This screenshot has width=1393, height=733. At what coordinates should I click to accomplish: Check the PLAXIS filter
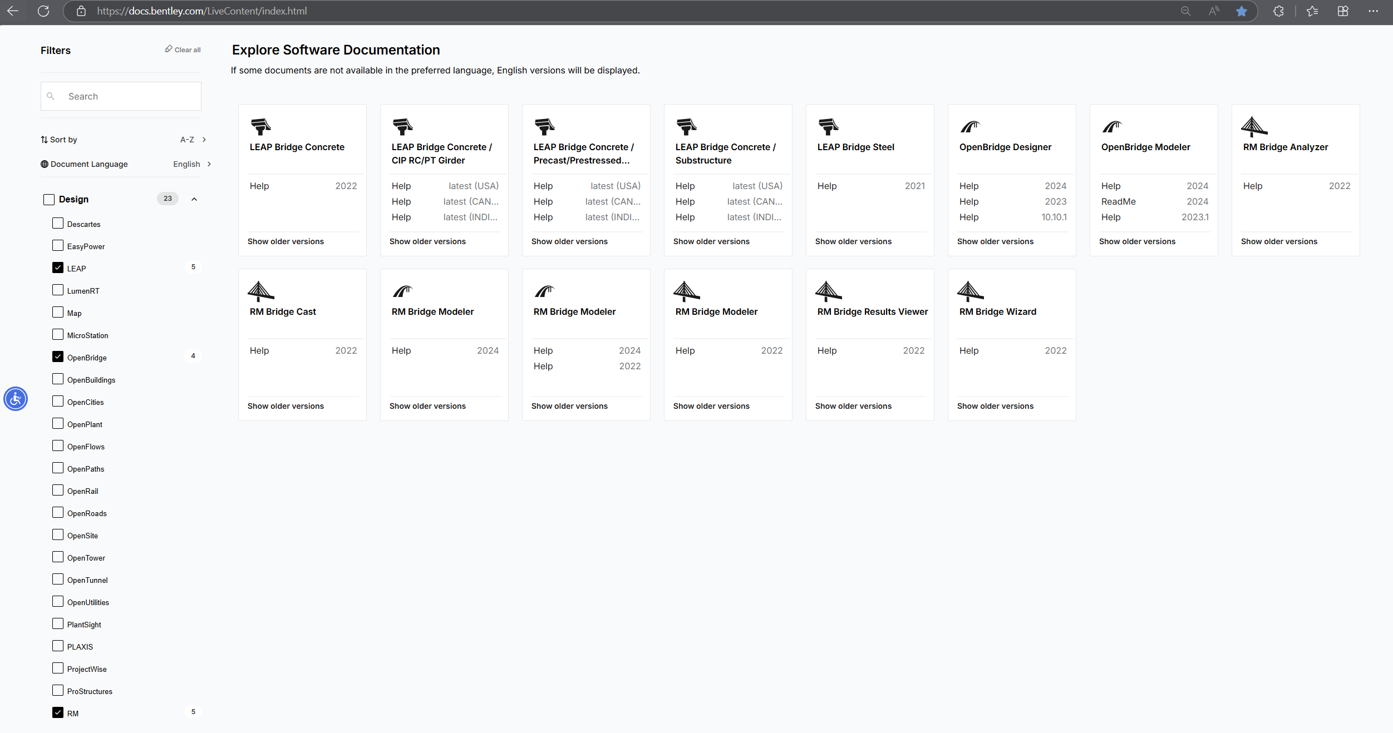coord(58,646)
